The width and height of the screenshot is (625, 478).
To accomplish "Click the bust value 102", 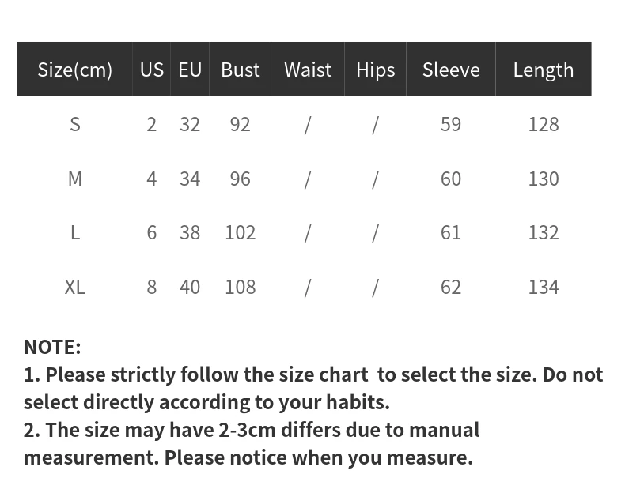I will [240, 233].
